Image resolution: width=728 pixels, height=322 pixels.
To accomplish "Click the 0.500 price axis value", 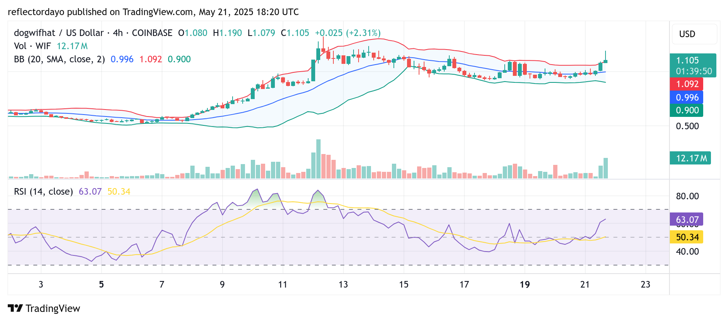I will click(x=687, y=126).
